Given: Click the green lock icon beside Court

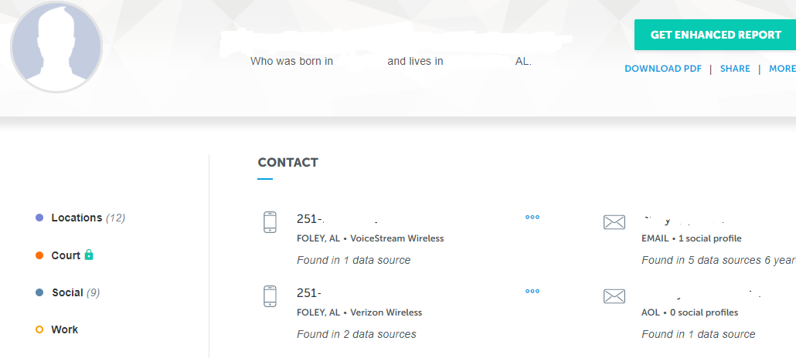Looking at the screenshot, I should click(x=89, y=255).
